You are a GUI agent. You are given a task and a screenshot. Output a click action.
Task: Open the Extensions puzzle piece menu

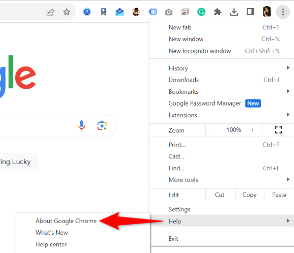point(217,12)
